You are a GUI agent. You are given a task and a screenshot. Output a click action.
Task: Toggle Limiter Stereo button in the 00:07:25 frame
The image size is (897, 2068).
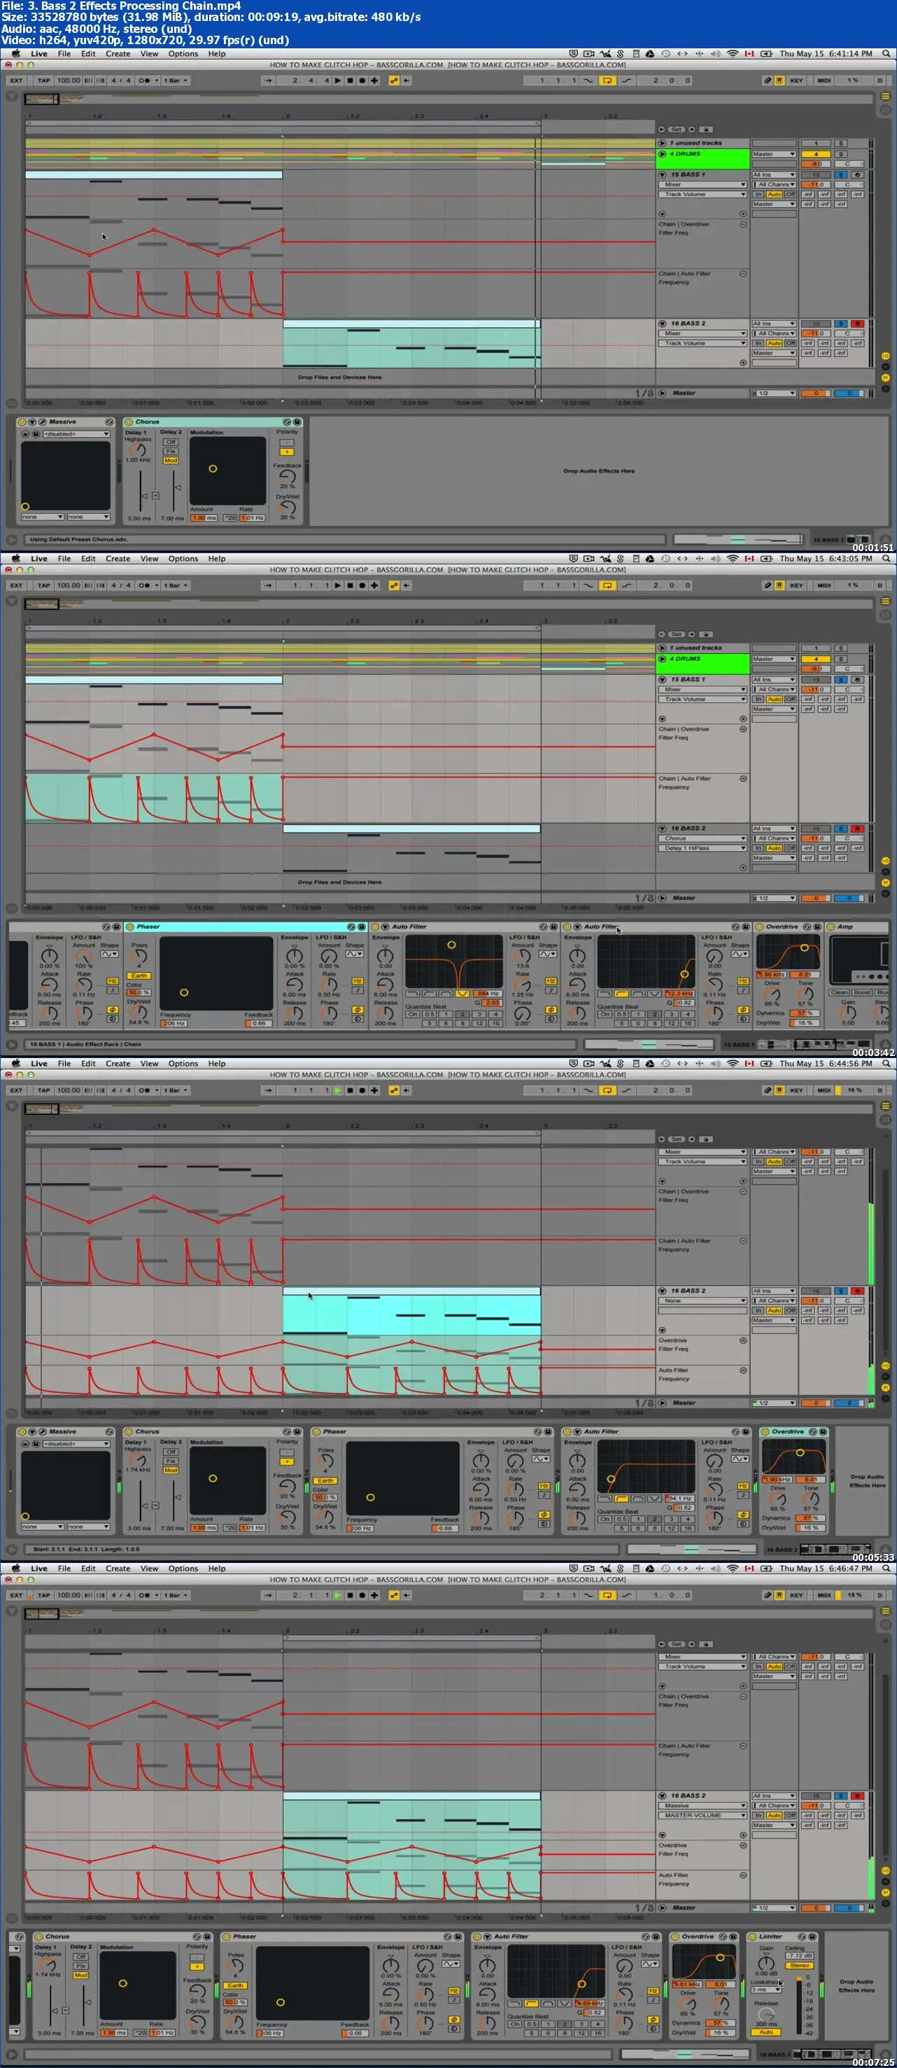pyautogui.click(x=799, y=1965)
